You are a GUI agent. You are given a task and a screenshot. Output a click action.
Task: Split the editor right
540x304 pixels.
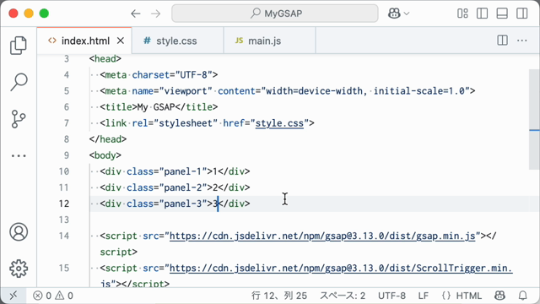[503, 41]
